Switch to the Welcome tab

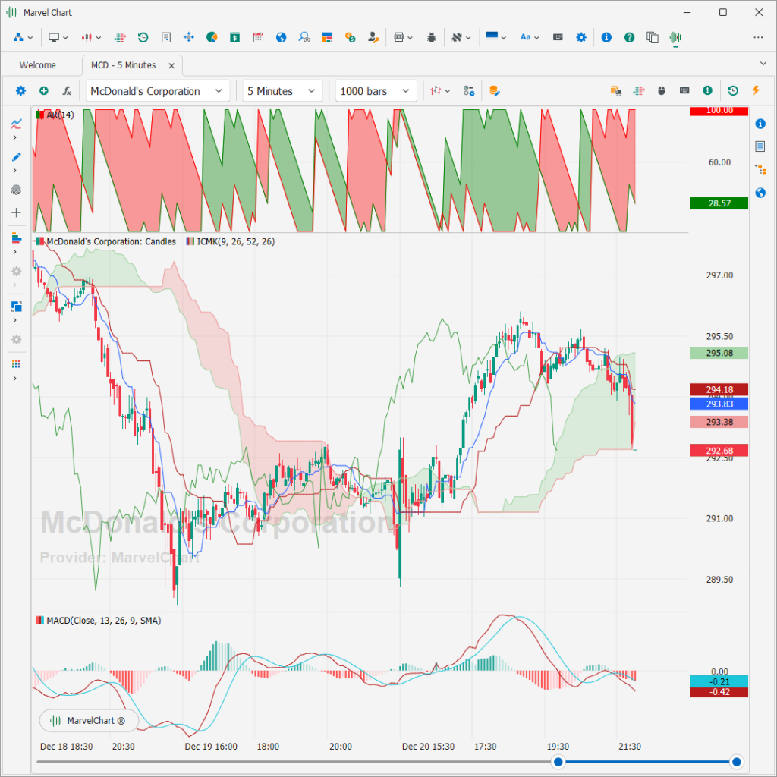point(38,65)
